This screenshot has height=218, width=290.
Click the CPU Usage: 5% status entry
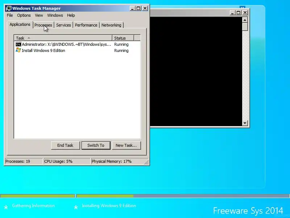(x=67, y=161)
